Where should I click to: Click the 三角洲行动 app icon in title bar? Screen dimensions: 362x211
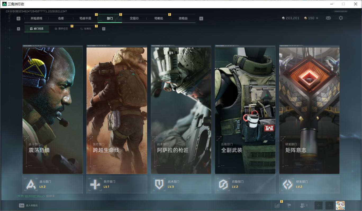(x=4, y=4)
